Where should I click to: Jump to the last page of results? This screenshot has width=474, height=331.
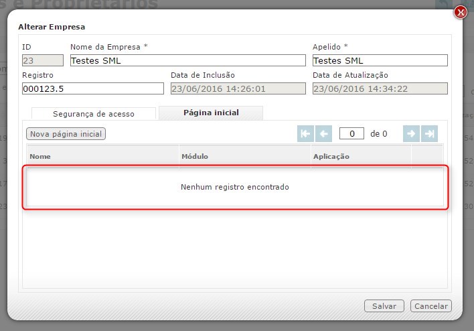(x=430, y=133)
